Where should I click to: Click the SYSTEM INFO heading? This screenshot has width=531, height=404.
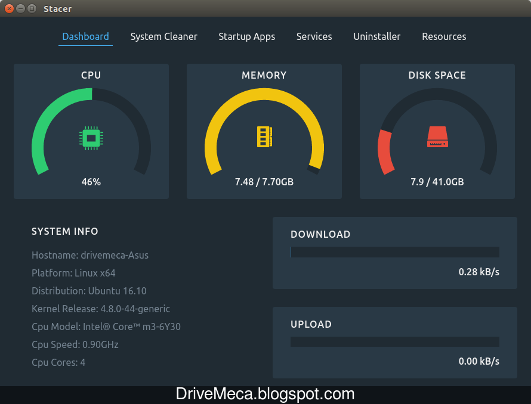(x=64, y=231)
